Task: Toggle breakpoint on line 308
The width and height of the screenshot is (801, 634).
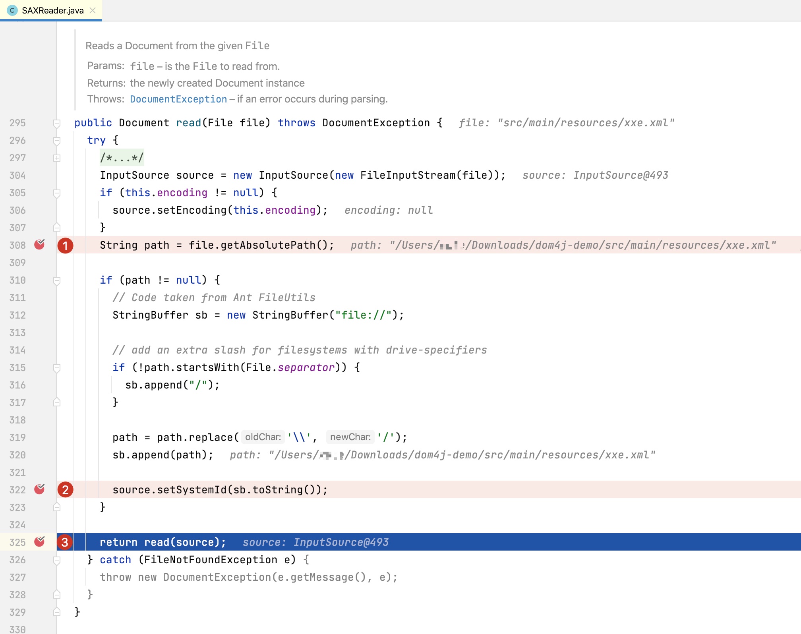Action: click(39, 245)
